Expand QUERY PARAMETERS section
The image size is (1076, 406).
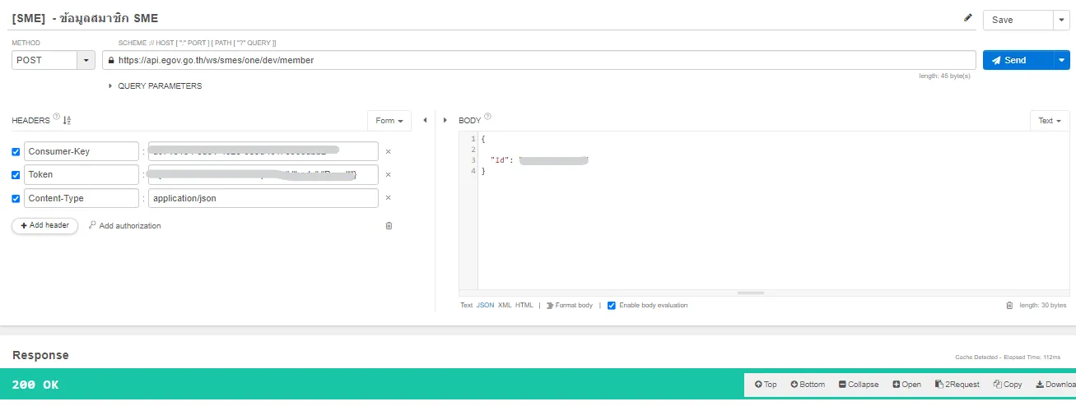[x=155, y=85]
